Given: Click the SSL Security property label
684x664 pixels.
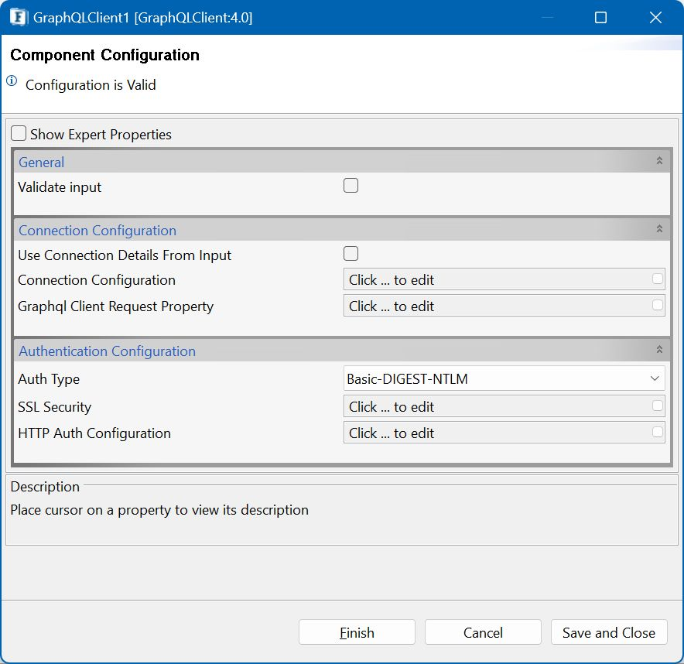Looking at the screenshot, I should tap(54, 406).
